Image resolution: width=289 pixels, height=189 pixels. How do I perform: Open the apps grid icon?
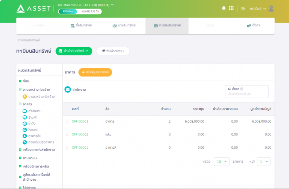(231, 8)
